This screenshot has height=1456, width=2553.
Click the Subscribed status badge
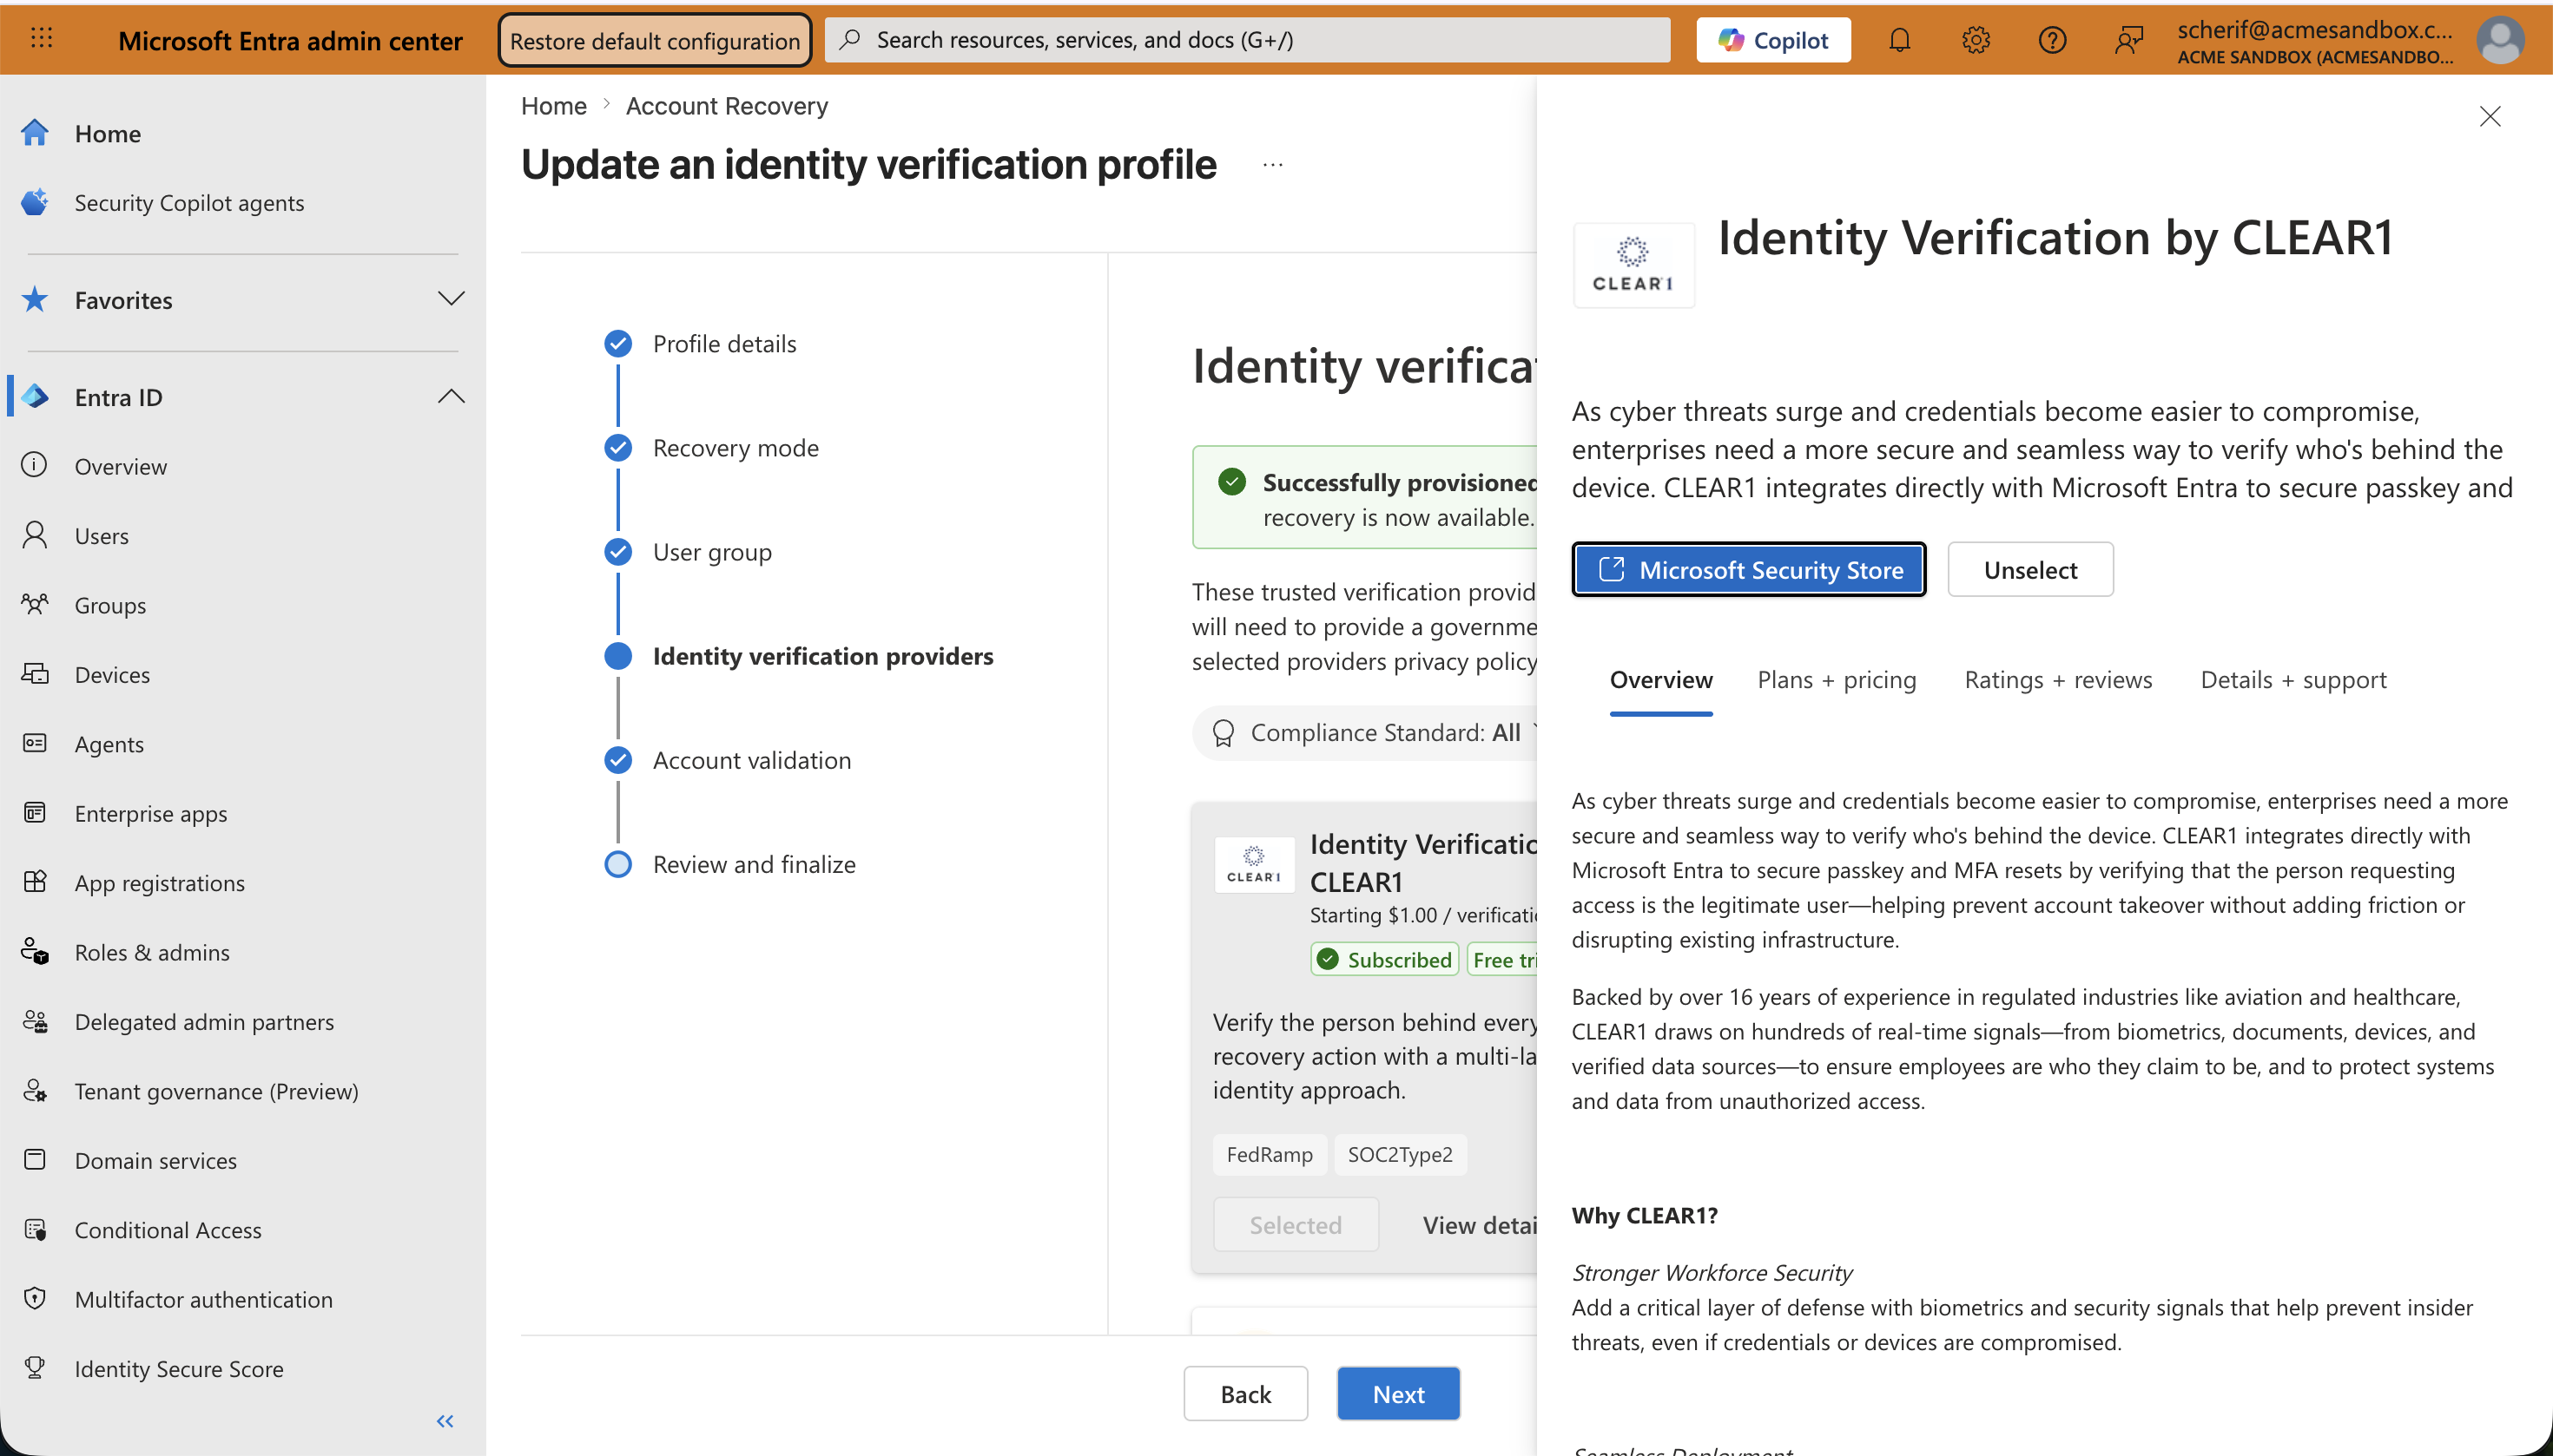point(1385,960)
